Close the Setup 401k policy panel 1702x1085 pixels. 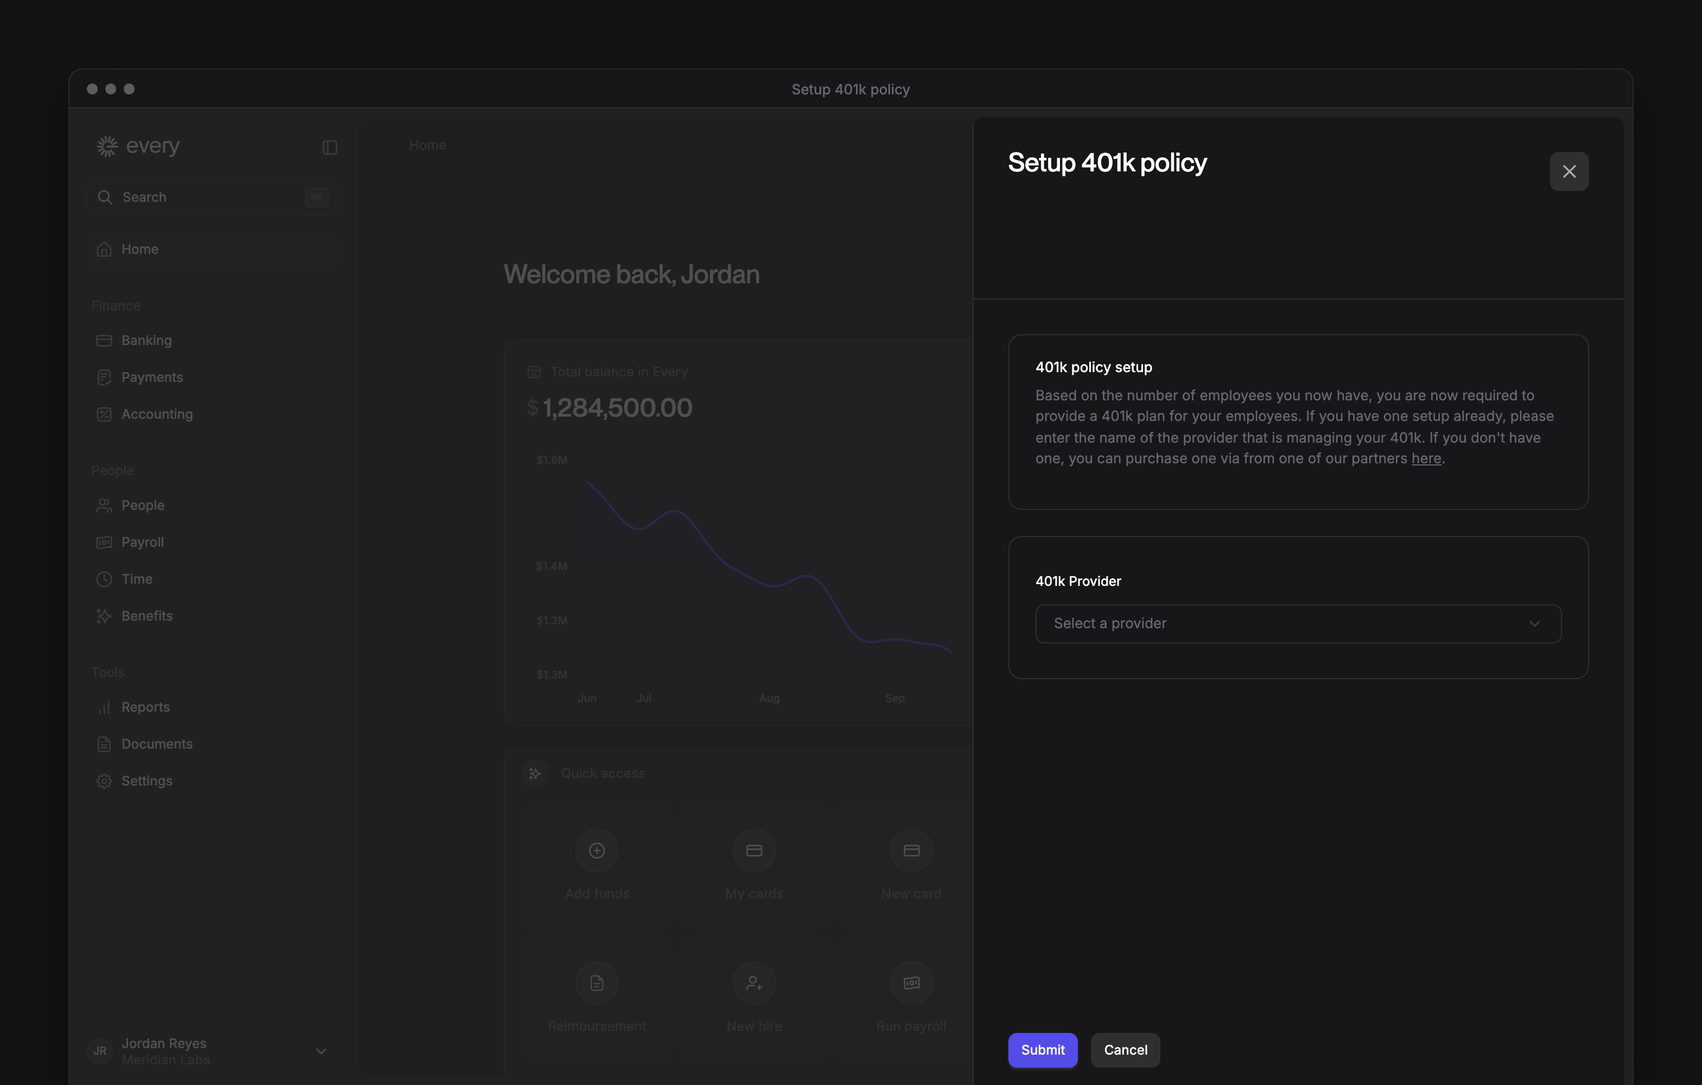(x=1568, y=171)
